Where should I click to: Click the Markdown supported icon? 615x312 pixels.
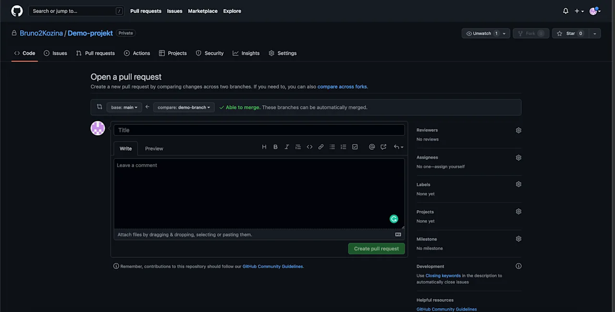coord(398,235)
